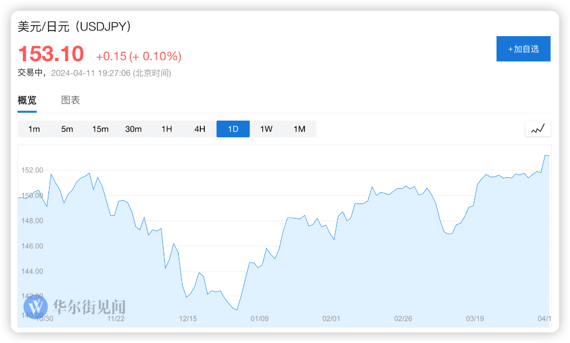The image size is (570, 343).
Task: Select the 5m timeframe
Action: 67,129
